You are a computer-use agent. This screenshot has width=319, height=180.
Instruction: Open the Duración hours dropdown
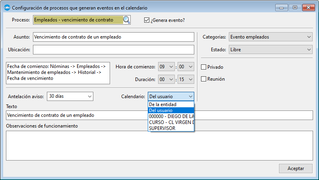166,79
